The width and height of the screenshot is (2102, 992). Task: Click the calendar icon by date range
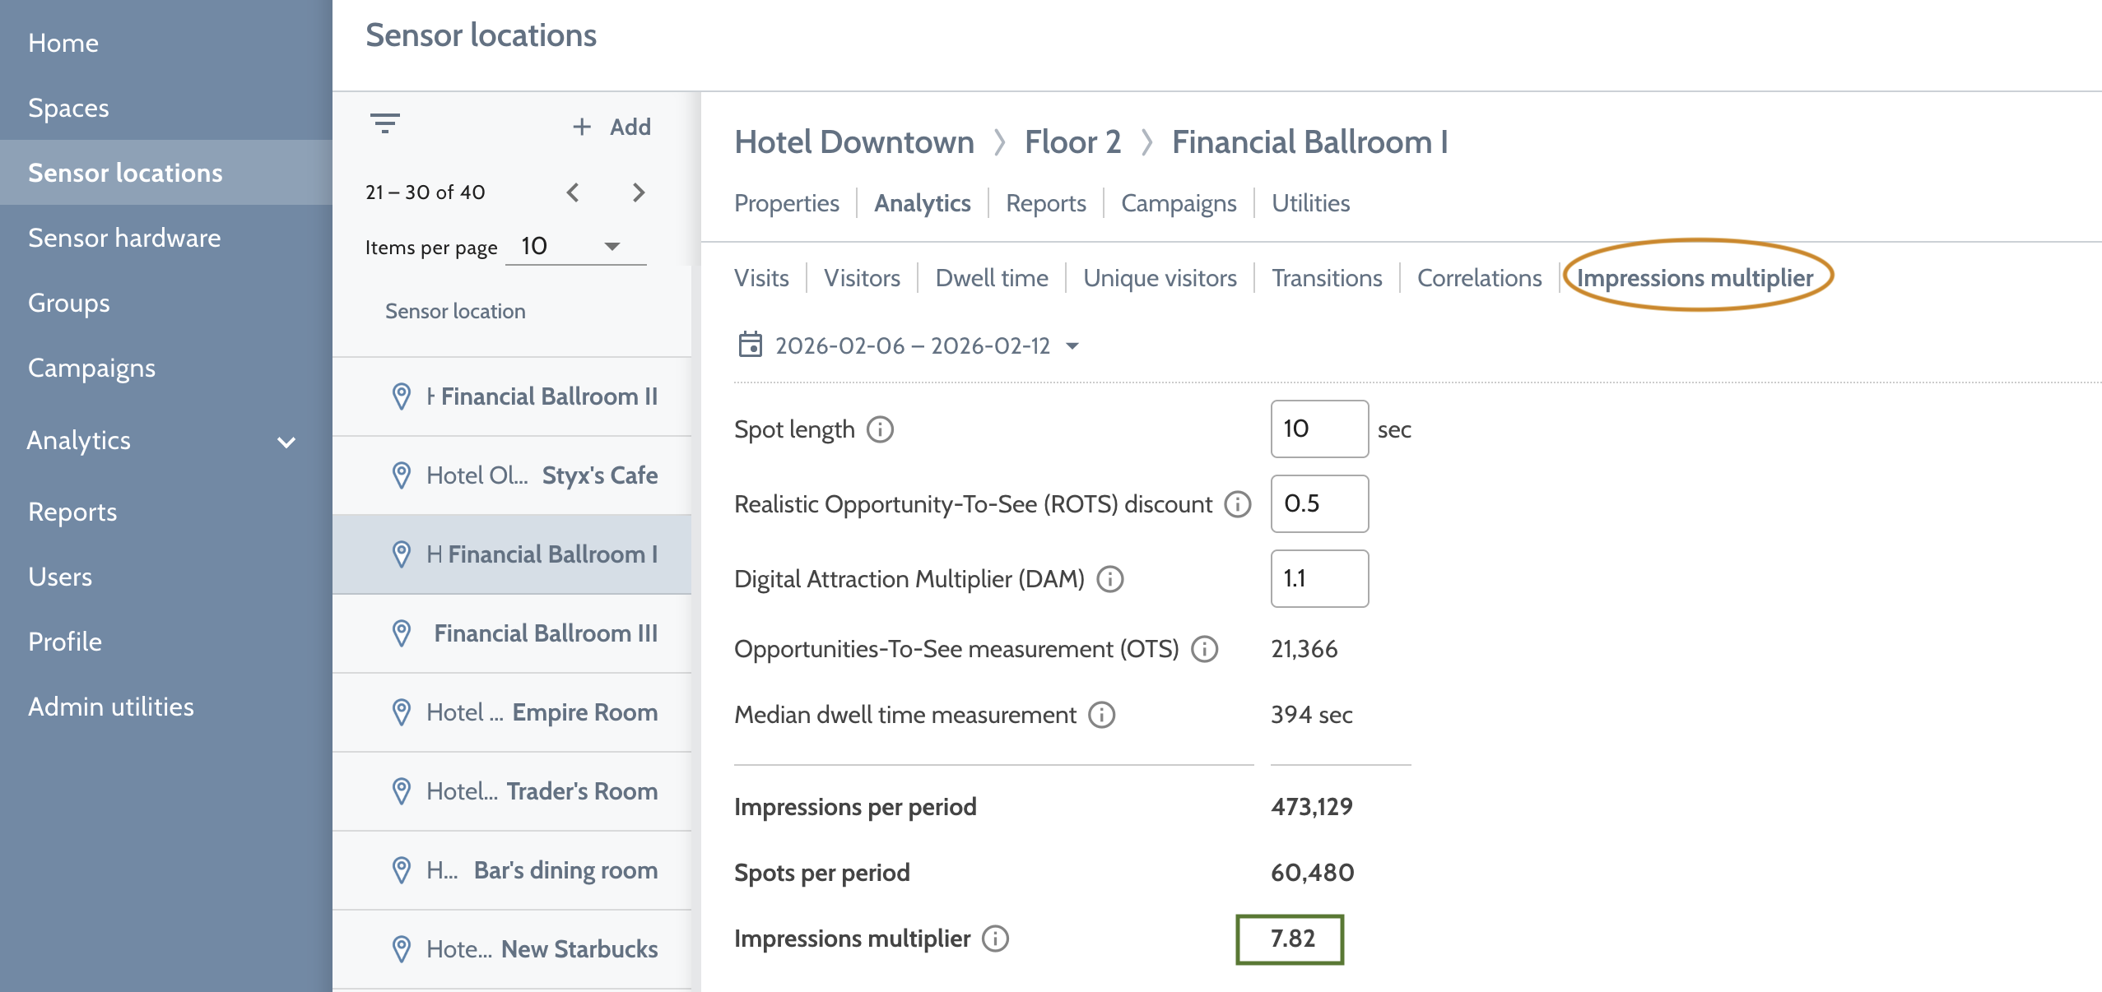pos(750,345)
